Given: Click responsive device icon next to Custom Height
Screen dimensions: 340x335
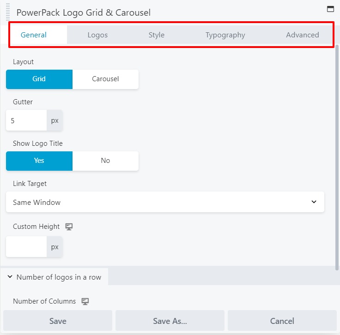Looking at the screenshot, I should pos(69,227).
